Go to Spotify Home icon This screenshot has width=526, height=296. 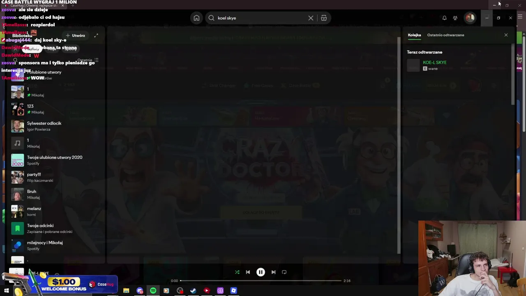[x=196, y=18]
